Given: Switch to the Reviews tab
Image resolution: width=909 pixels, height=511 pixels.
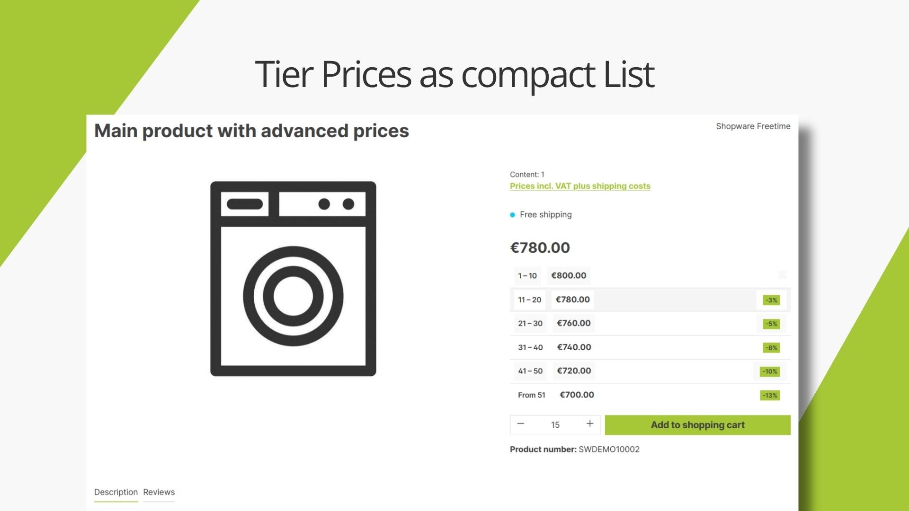Looking at the screenshot, I should [159, 492].
